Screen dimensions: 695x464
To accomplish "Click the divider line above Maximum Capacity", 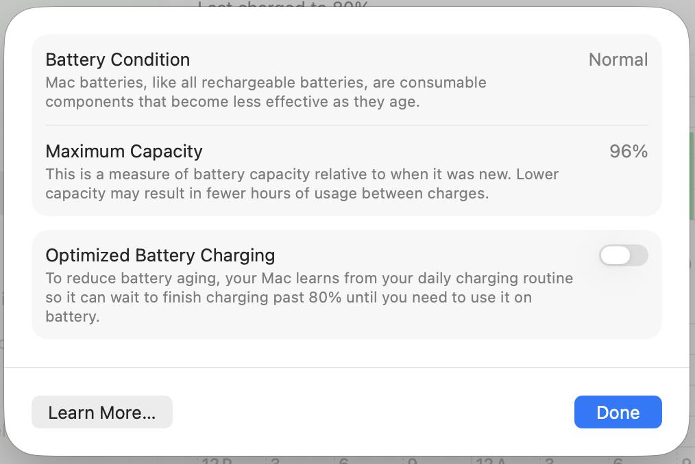I will point(346,125).
